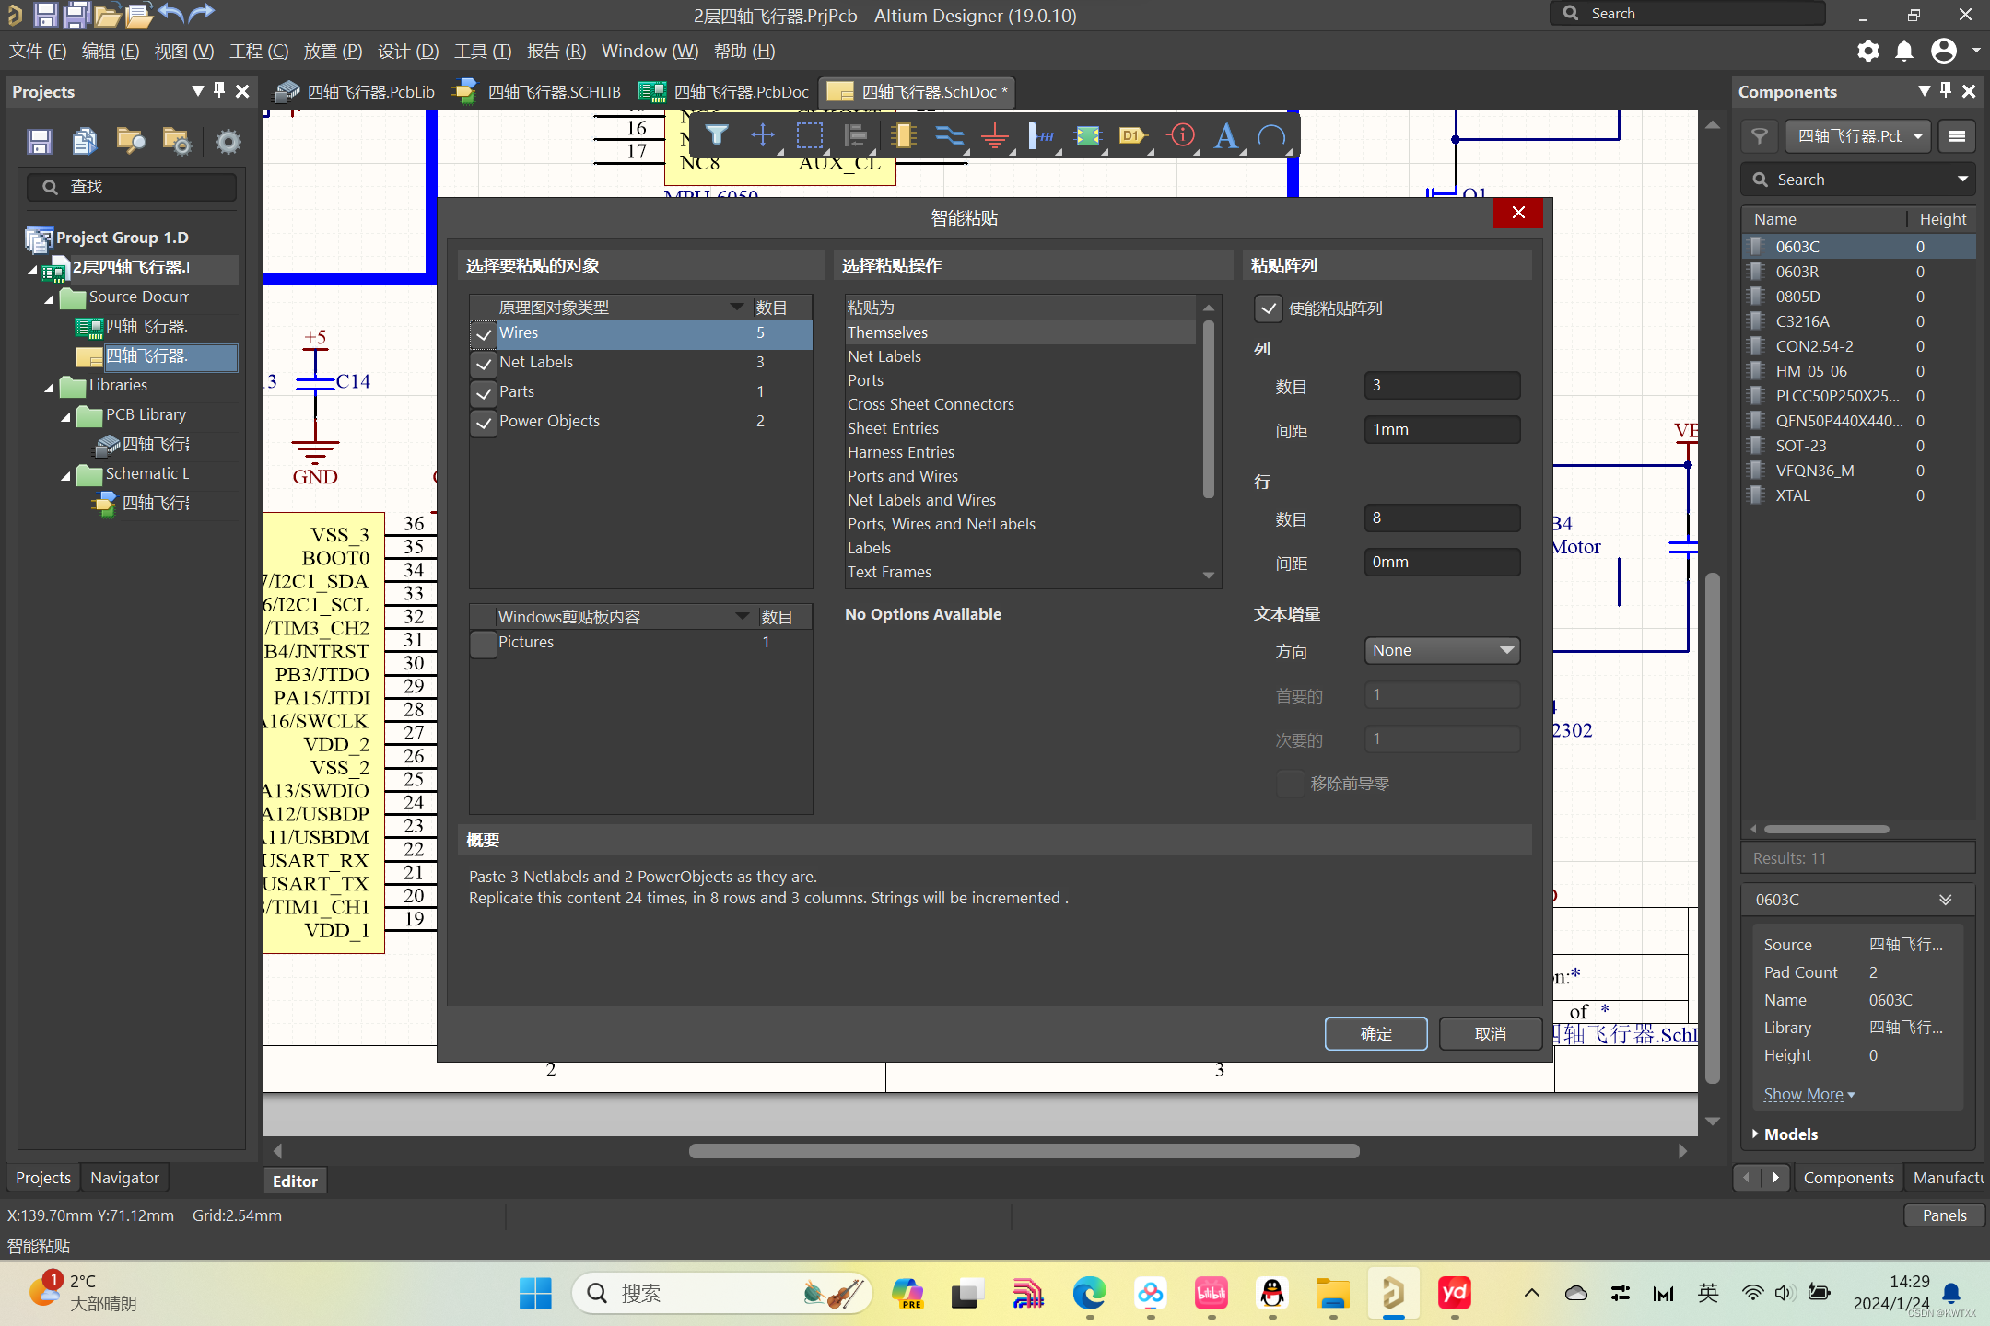Enable the Pictures clipboard checkbox

[x=484, y=643]
